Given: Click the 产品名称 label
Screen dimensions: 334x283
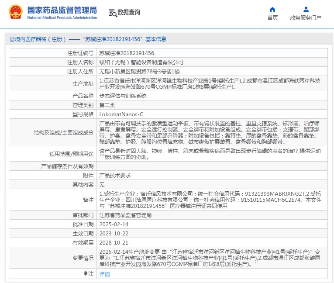Looking at the screenshot, I should [83, 96].
